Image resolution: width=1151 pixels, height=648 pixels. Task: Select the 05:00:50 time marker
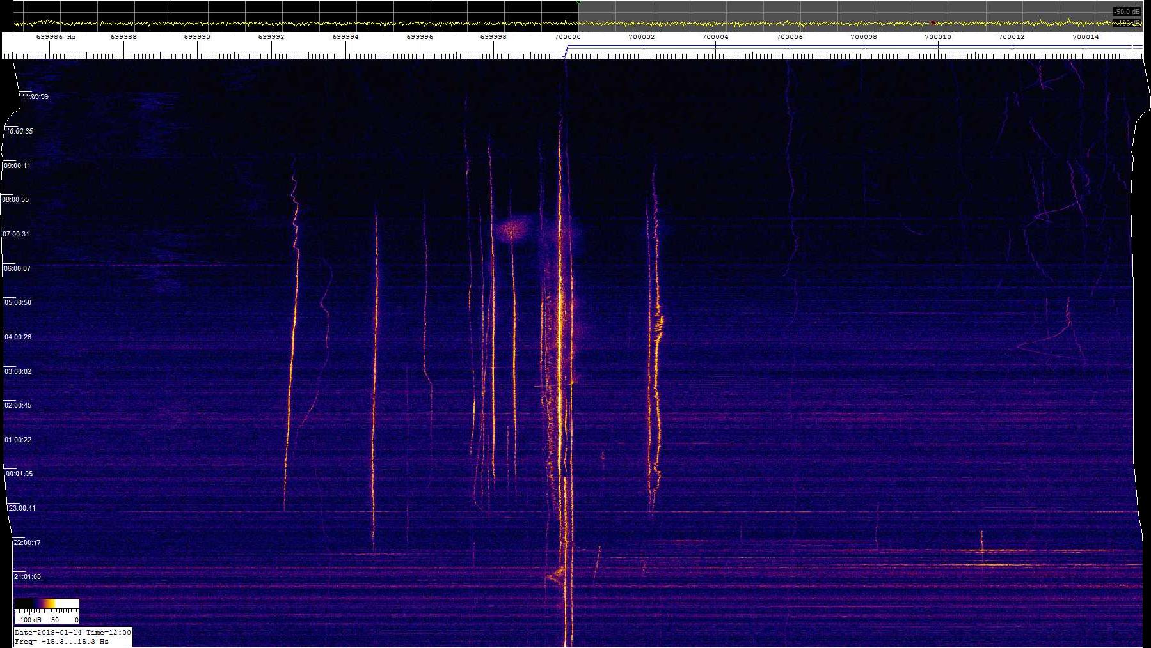click(x=18, y=302)
